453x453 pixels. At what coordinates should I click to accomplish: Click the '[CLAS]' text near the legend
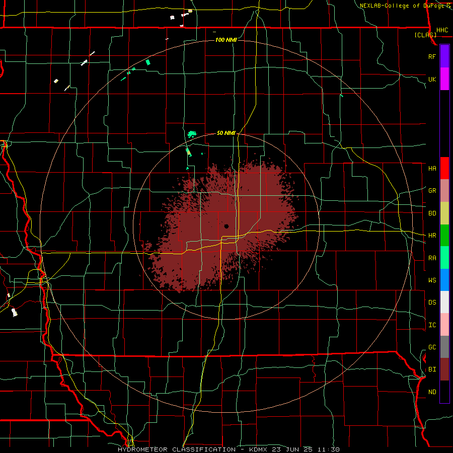[425, 35]
